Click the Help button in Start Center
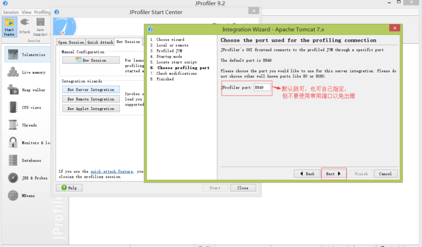Image resolution: width=422 pixels, height=247 pixels. pyautogui.click(x=69, y=188)
